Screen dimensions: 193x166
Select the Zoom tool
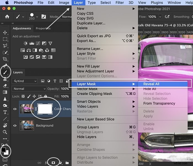[5, 132]
